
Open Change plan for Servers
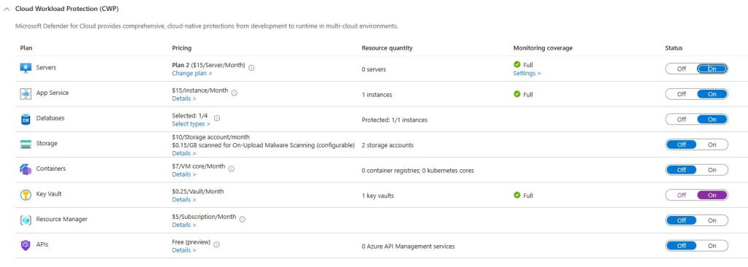(x=192, y=74)
